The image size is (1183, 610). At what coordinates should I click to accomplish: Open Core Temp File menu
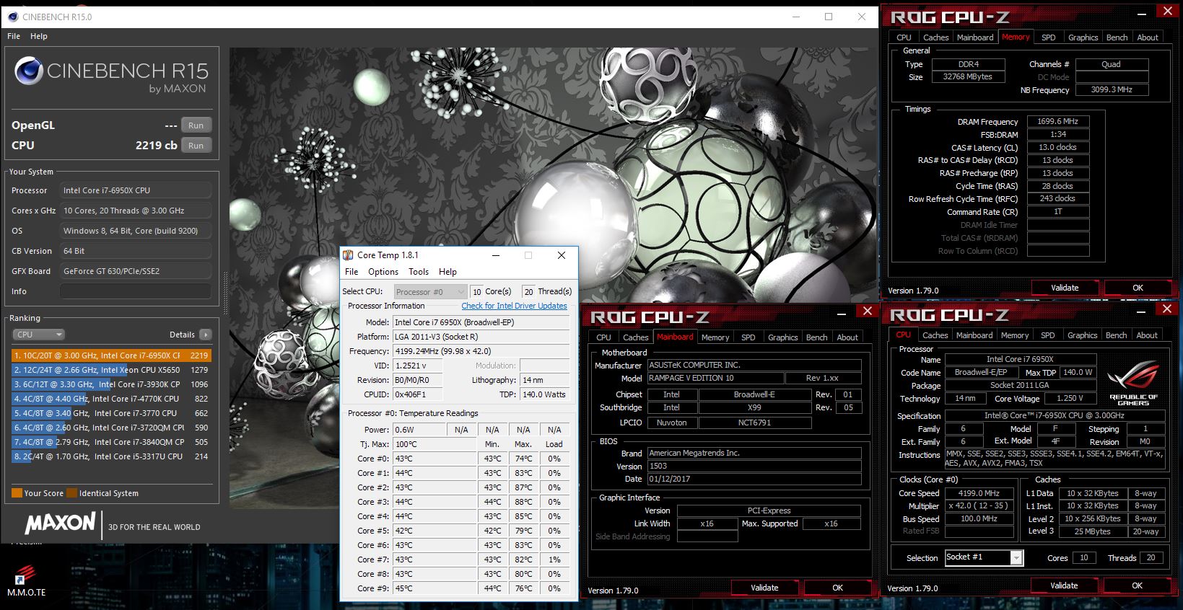[352, 272]
